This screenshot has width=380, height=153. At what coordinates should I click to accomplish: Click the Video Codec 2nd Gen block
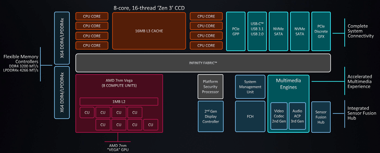click(279, 116)
